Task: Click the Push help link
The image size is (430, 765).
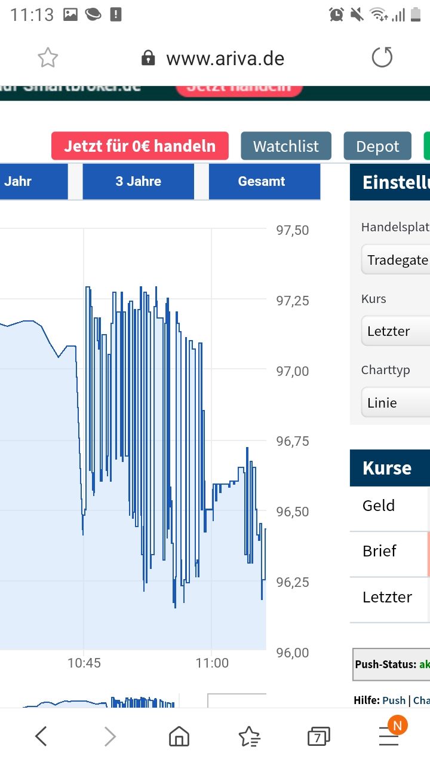Action: [395, 700]
